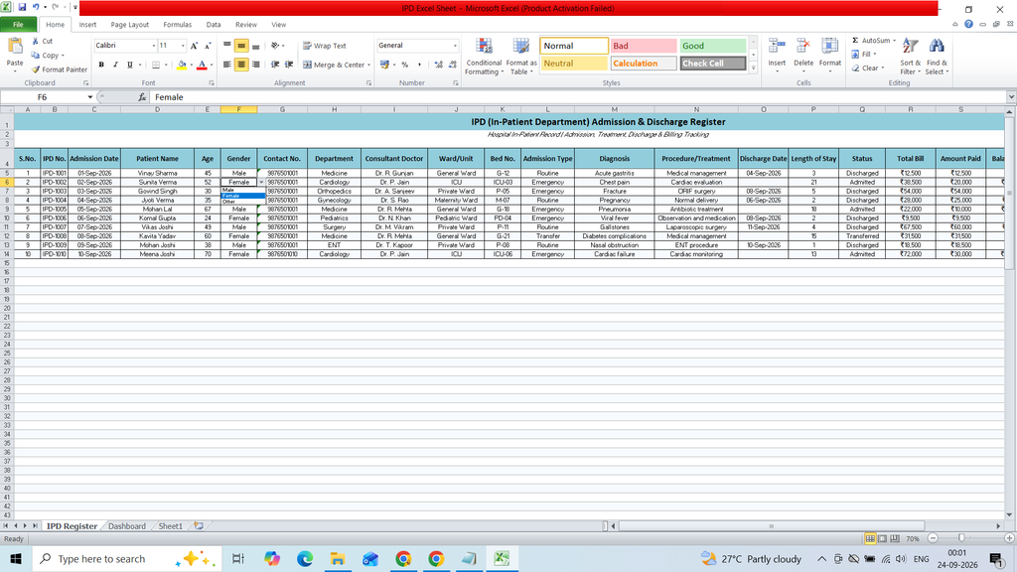This screenshot has height=572, width=1017.
Task: Apply fill color bucket icon
Action: pyautogui.click(x=182, y=65)
